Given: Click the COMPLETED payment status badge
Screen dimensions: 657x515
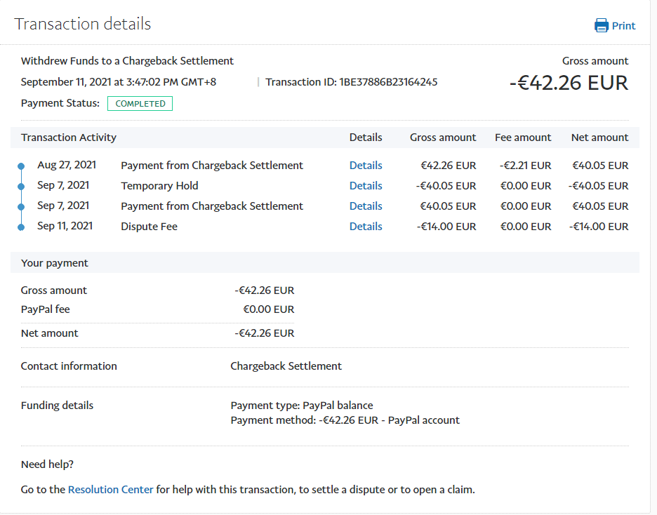Looking at the screenshot, I should (140, 104).
